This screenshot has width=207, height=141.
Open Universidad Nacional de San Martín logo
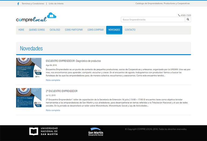[x=44, y=131]
